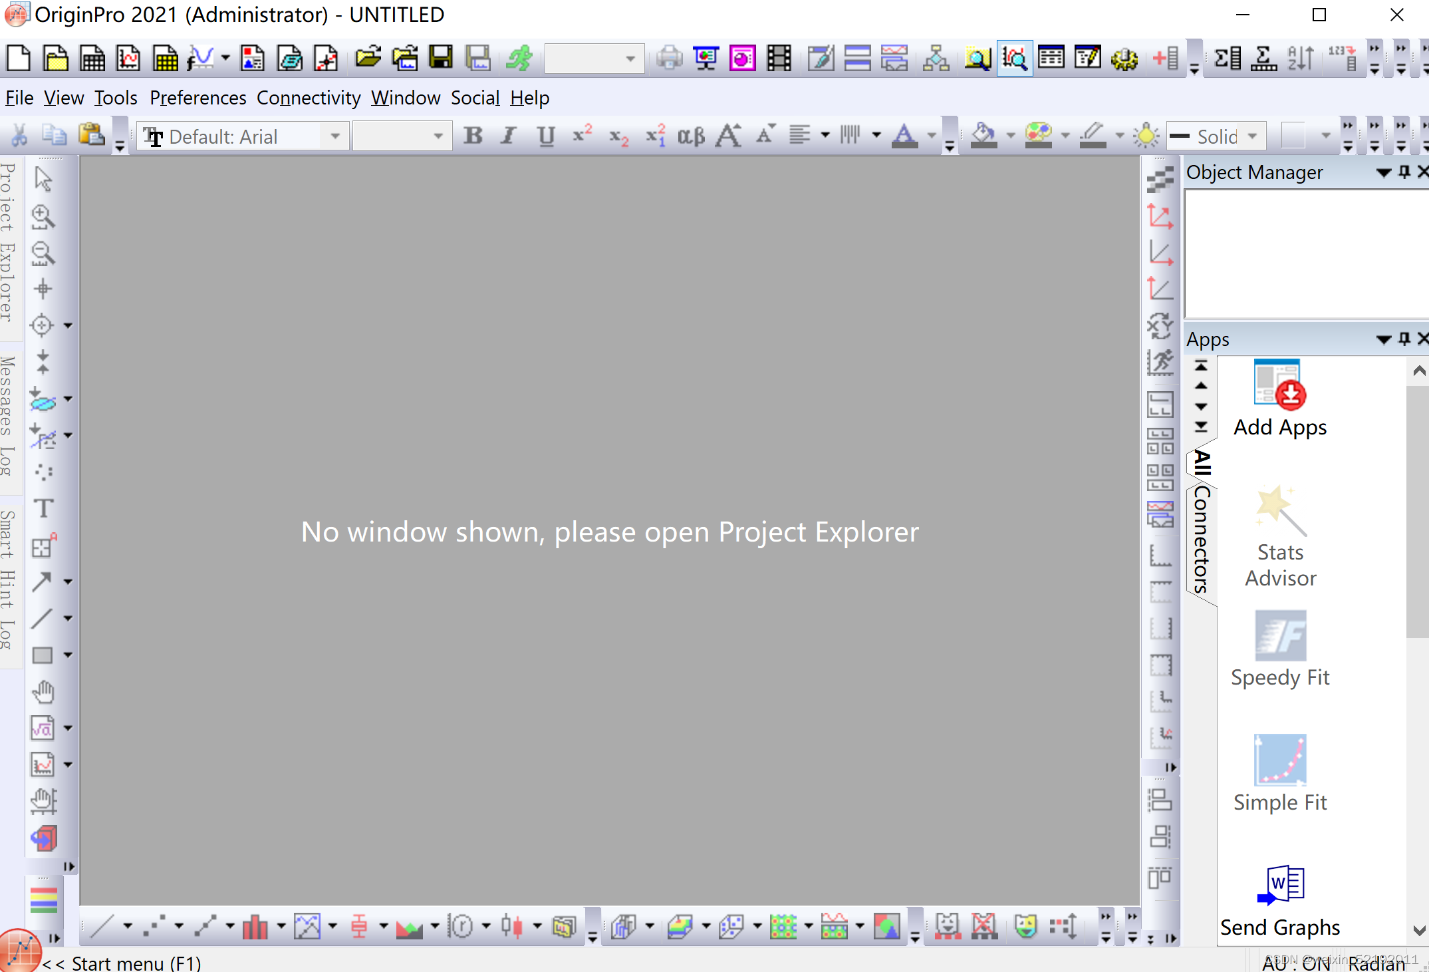The image size is (1429, 972).
Task: Click the New Project icon
Action: tap(18, 59)
